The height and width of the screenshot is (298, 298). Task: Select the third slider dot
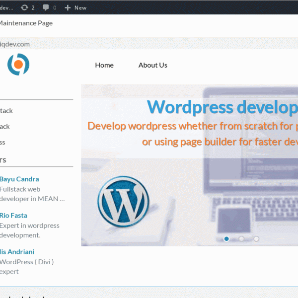(x=256, y=239)
